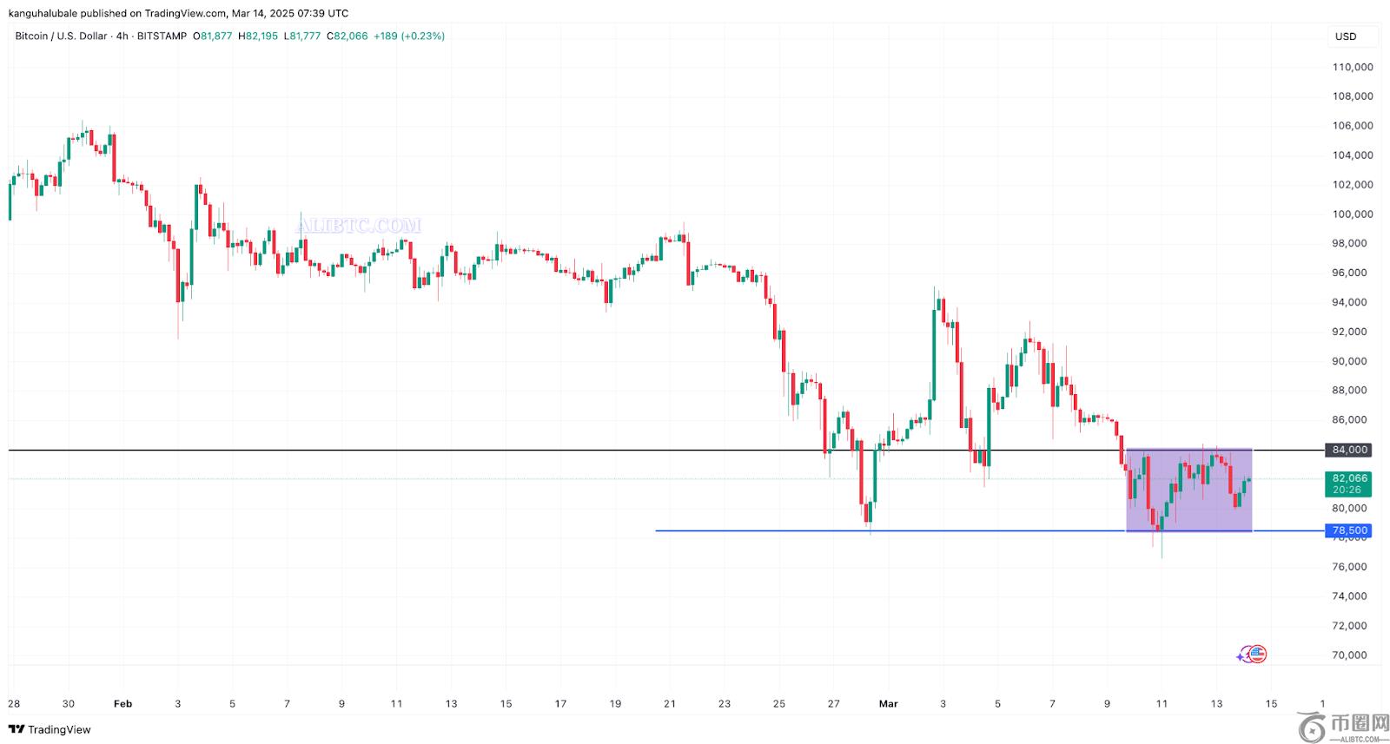Click the 78,500 blue price label
Image resolution: width=1390 pixels, height=744 pixels.
coord(1347,530)
